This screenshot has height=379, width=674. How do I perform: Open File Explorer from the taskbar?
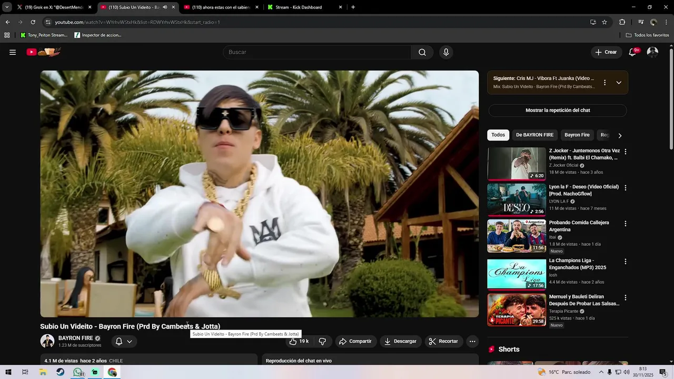(43, 372)
